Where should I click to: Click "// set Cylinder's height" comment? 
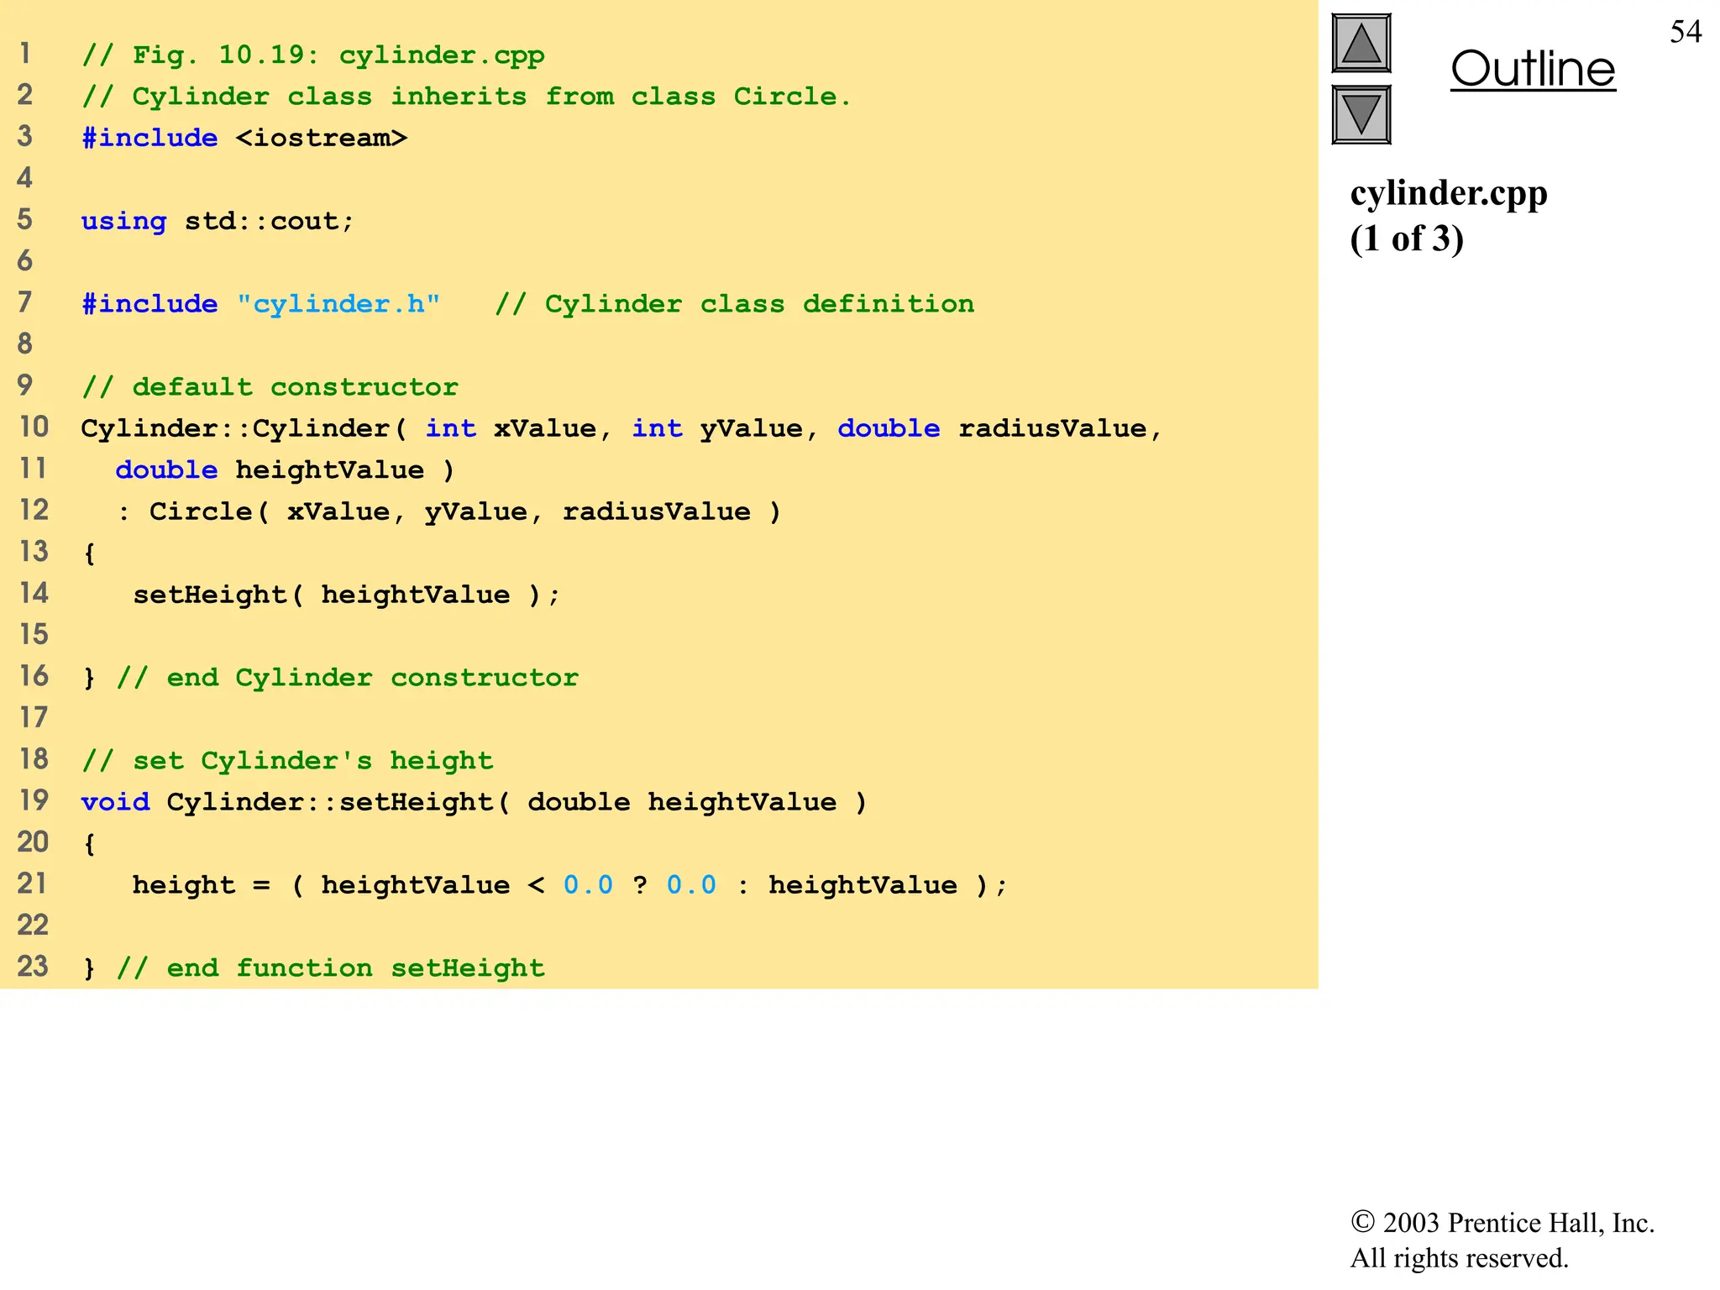point(287,761)
